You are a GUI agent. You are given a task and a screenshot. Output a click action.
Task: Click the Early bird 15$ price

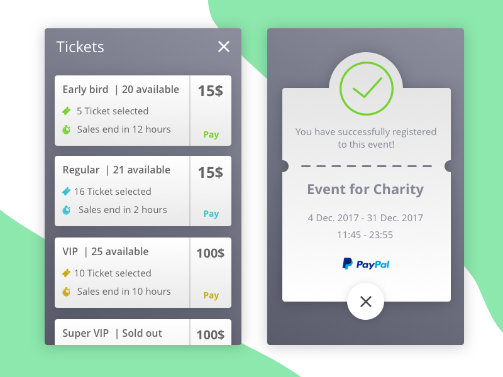pos(211,91)
